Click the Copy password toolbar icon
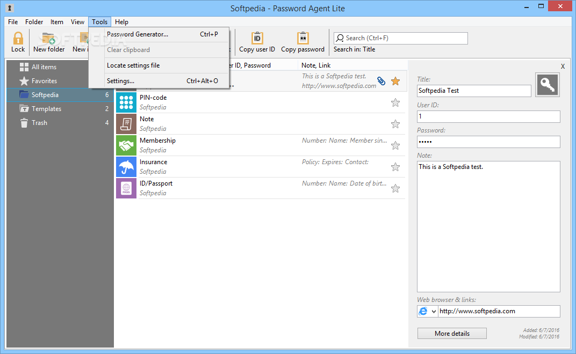The image size is (576, 354). (x=303, y=38)
